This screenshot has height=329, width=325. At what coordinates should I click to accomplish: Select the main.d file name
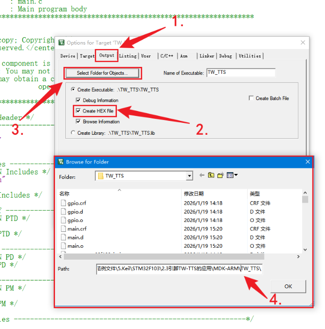coord(75,237)
